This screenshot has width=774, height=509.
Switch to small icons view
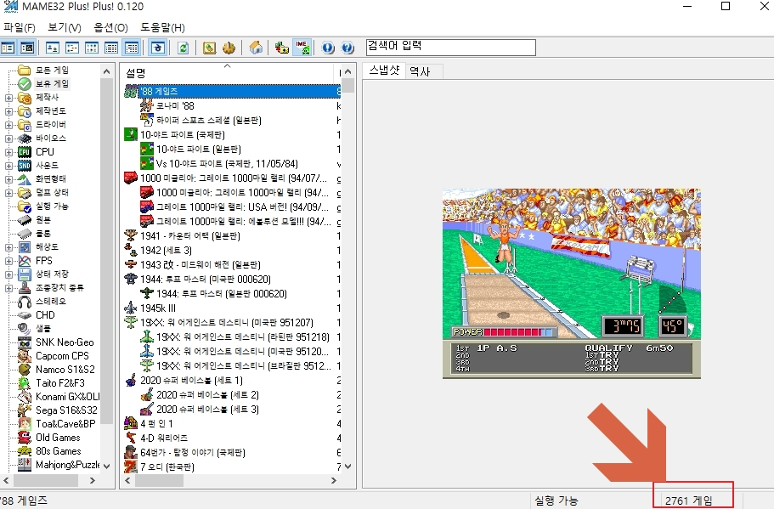(72, 48)
